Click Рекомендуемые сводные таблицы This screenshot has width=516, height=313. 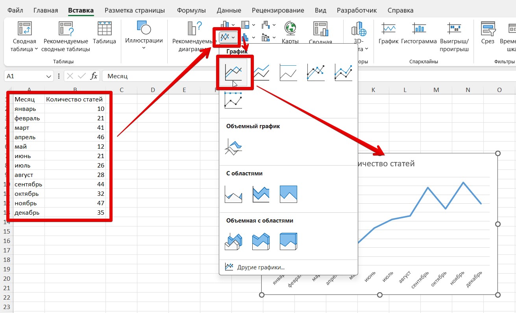pyautogui.click(x=66, y=36)
